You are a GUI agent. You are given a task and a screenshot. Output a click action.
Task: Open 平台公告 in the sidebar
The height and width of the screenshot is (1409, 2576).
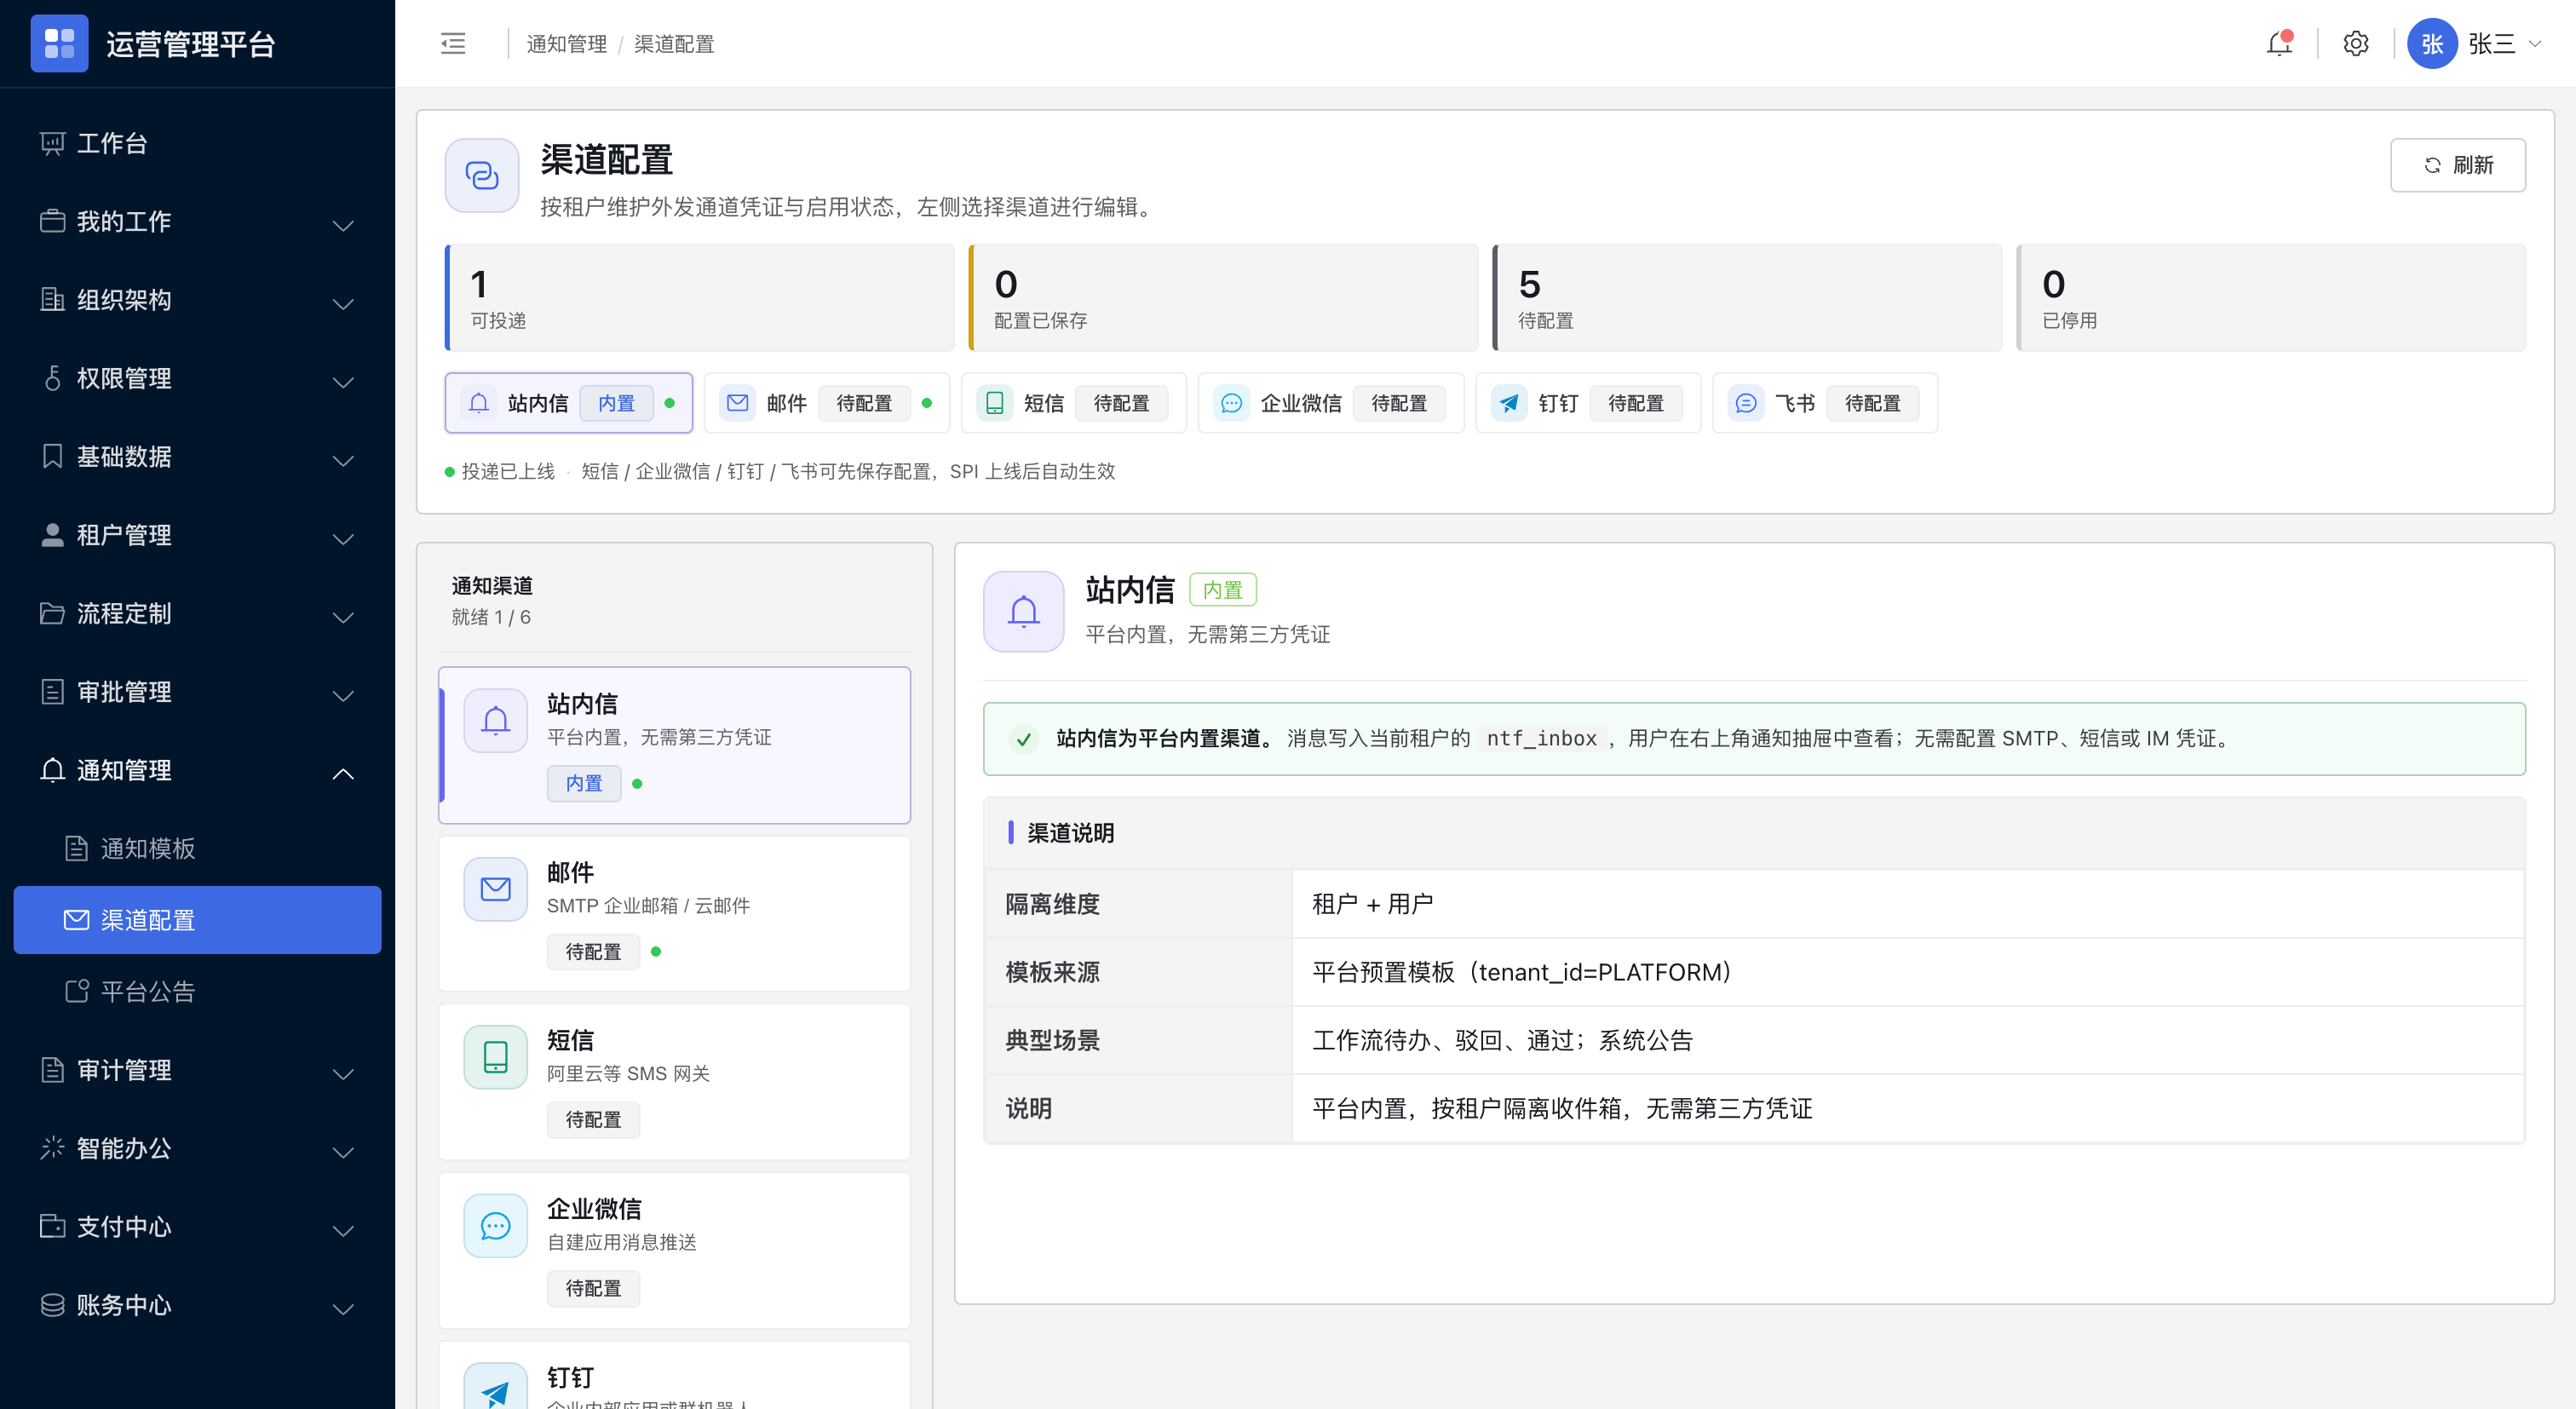coord(197,992)
